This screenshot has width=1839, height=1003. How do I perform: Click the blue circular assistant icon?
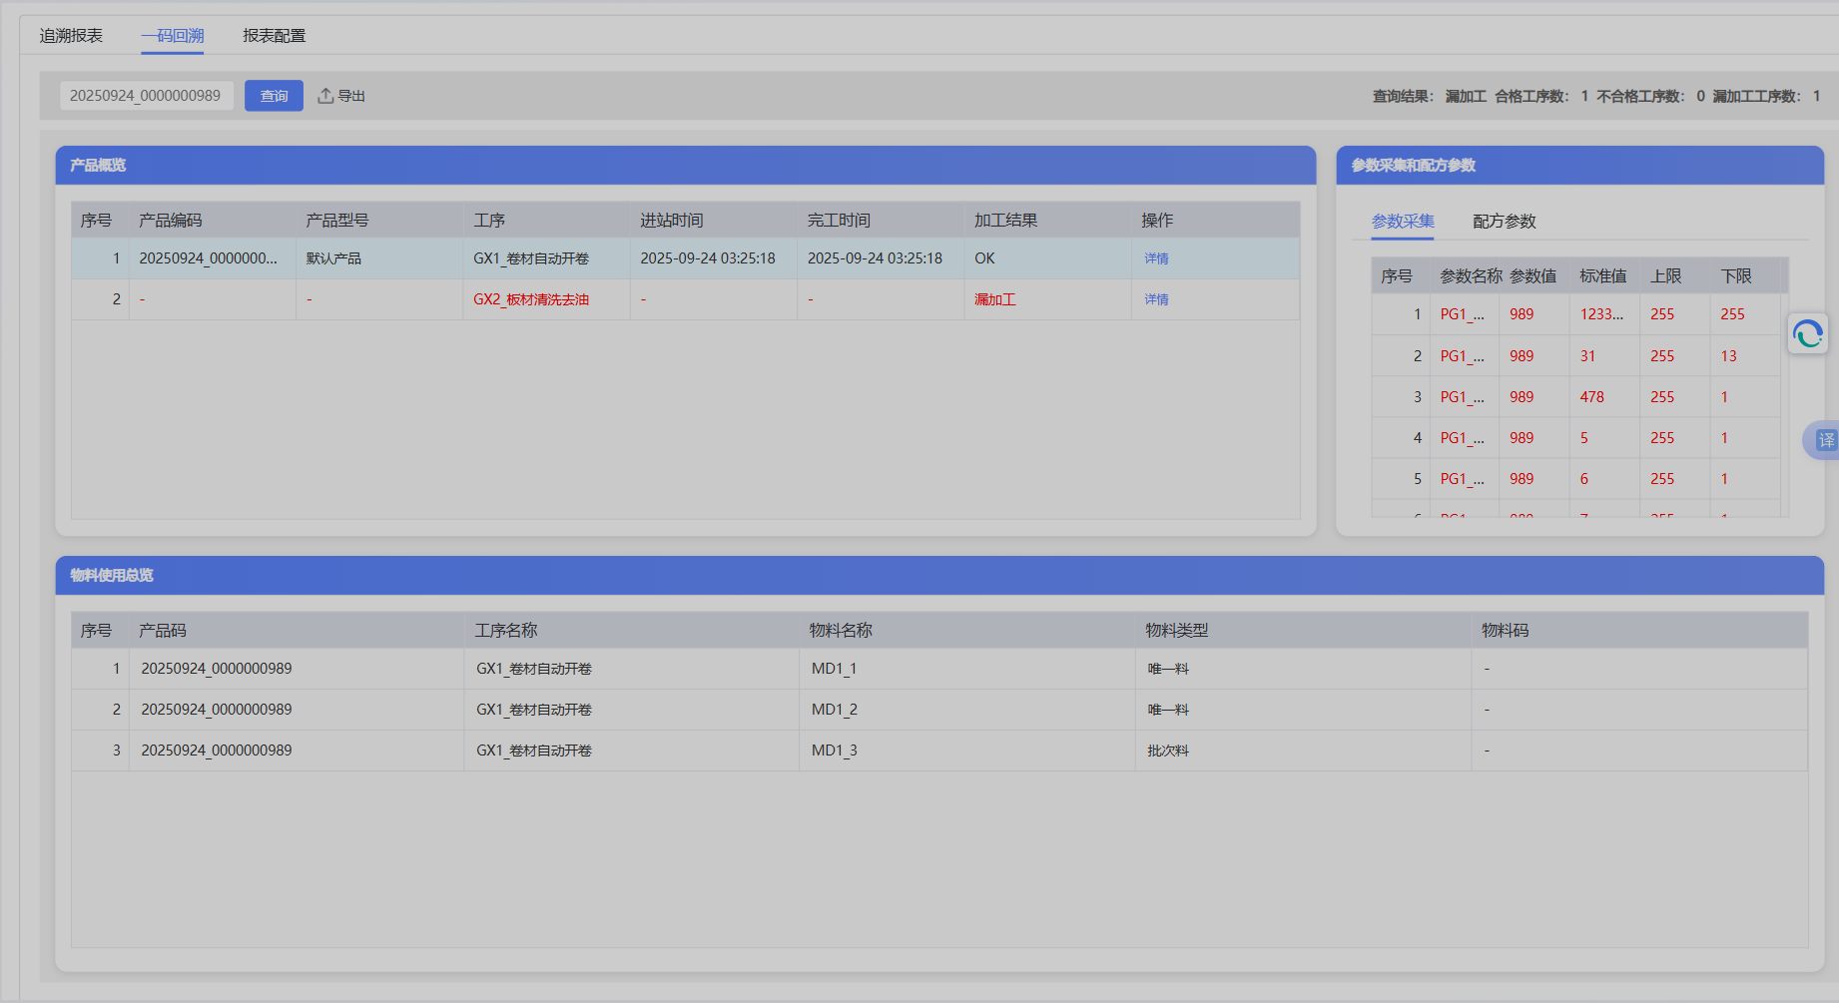(x=1807, y=334)
